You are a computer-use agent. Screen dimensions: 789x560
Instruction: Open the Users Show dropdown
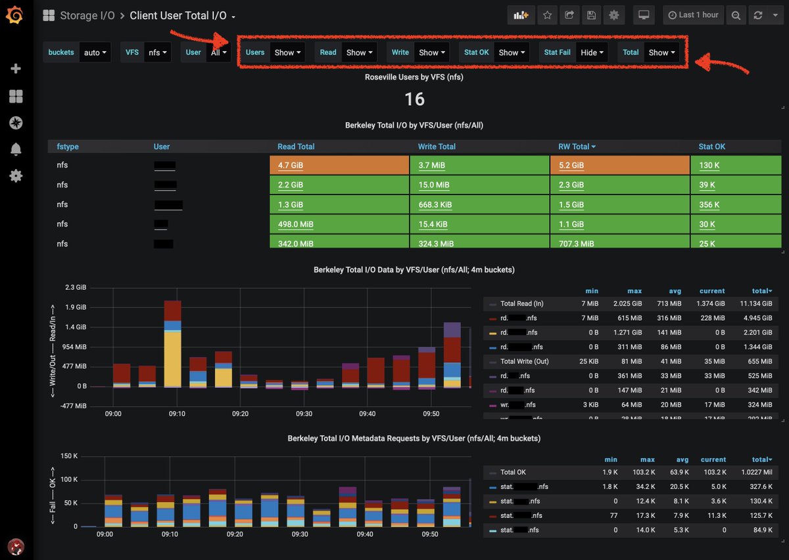287,53
